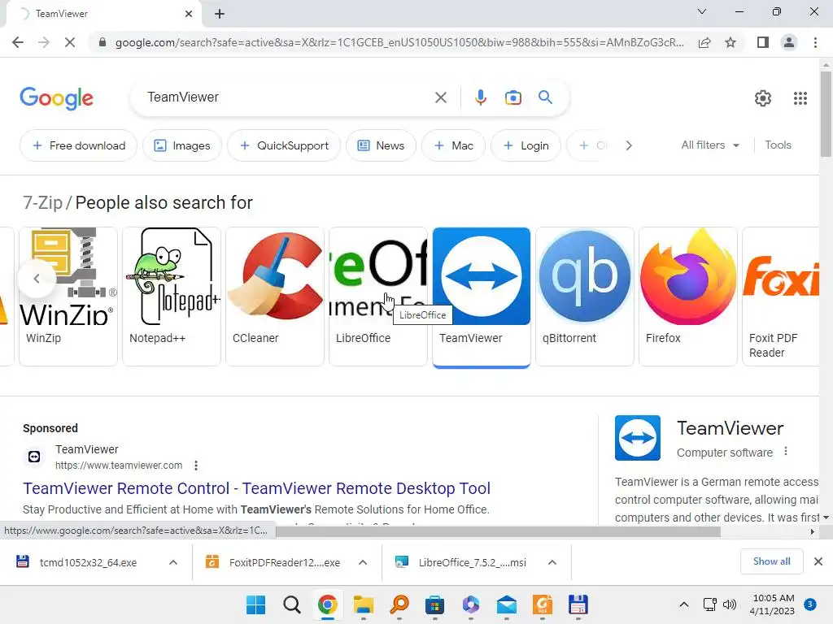Clear the Google search box
Screen dimensions: 833x624
tap(440, 97)
